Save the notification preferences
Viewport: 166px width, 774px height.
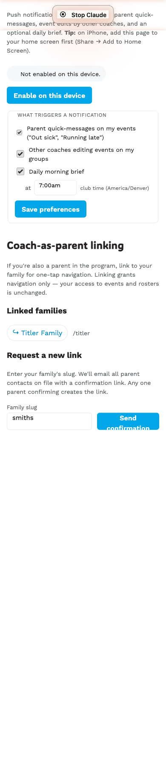coord(51,209)
